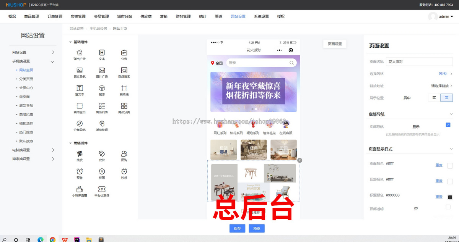459x242 pixels.
Task: Add the 浮动按钮 floating button component
Action: tap(102, 126)
